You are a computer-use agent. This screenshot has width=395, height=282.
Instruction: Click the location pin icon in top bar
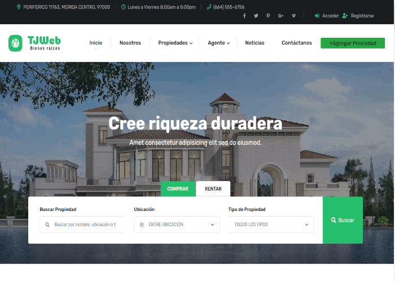coord(19,7)
